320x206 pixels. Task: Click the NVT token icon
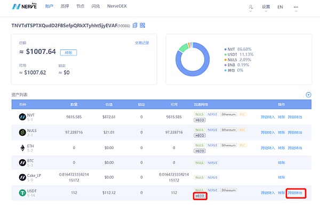point(22,117)
